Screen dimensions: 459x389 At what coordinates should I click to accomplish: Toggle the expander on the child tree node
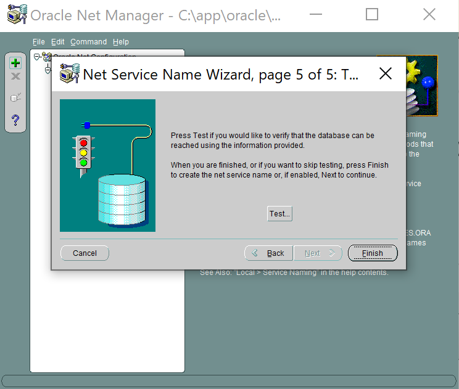pos(47,70)
